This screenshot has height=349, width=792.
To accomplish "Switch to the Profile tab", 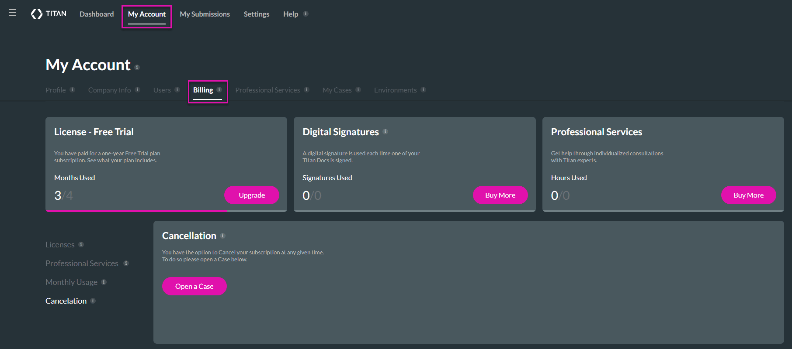I will pos(56,90).
